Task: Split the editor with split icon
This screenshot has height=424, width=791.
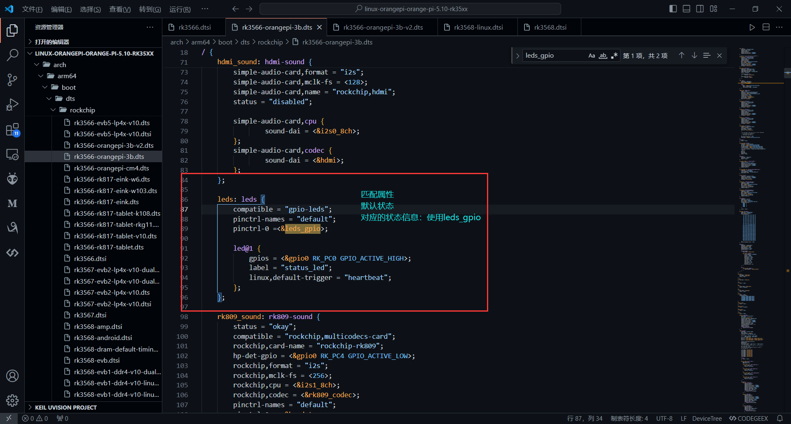Action: [766, 27]
